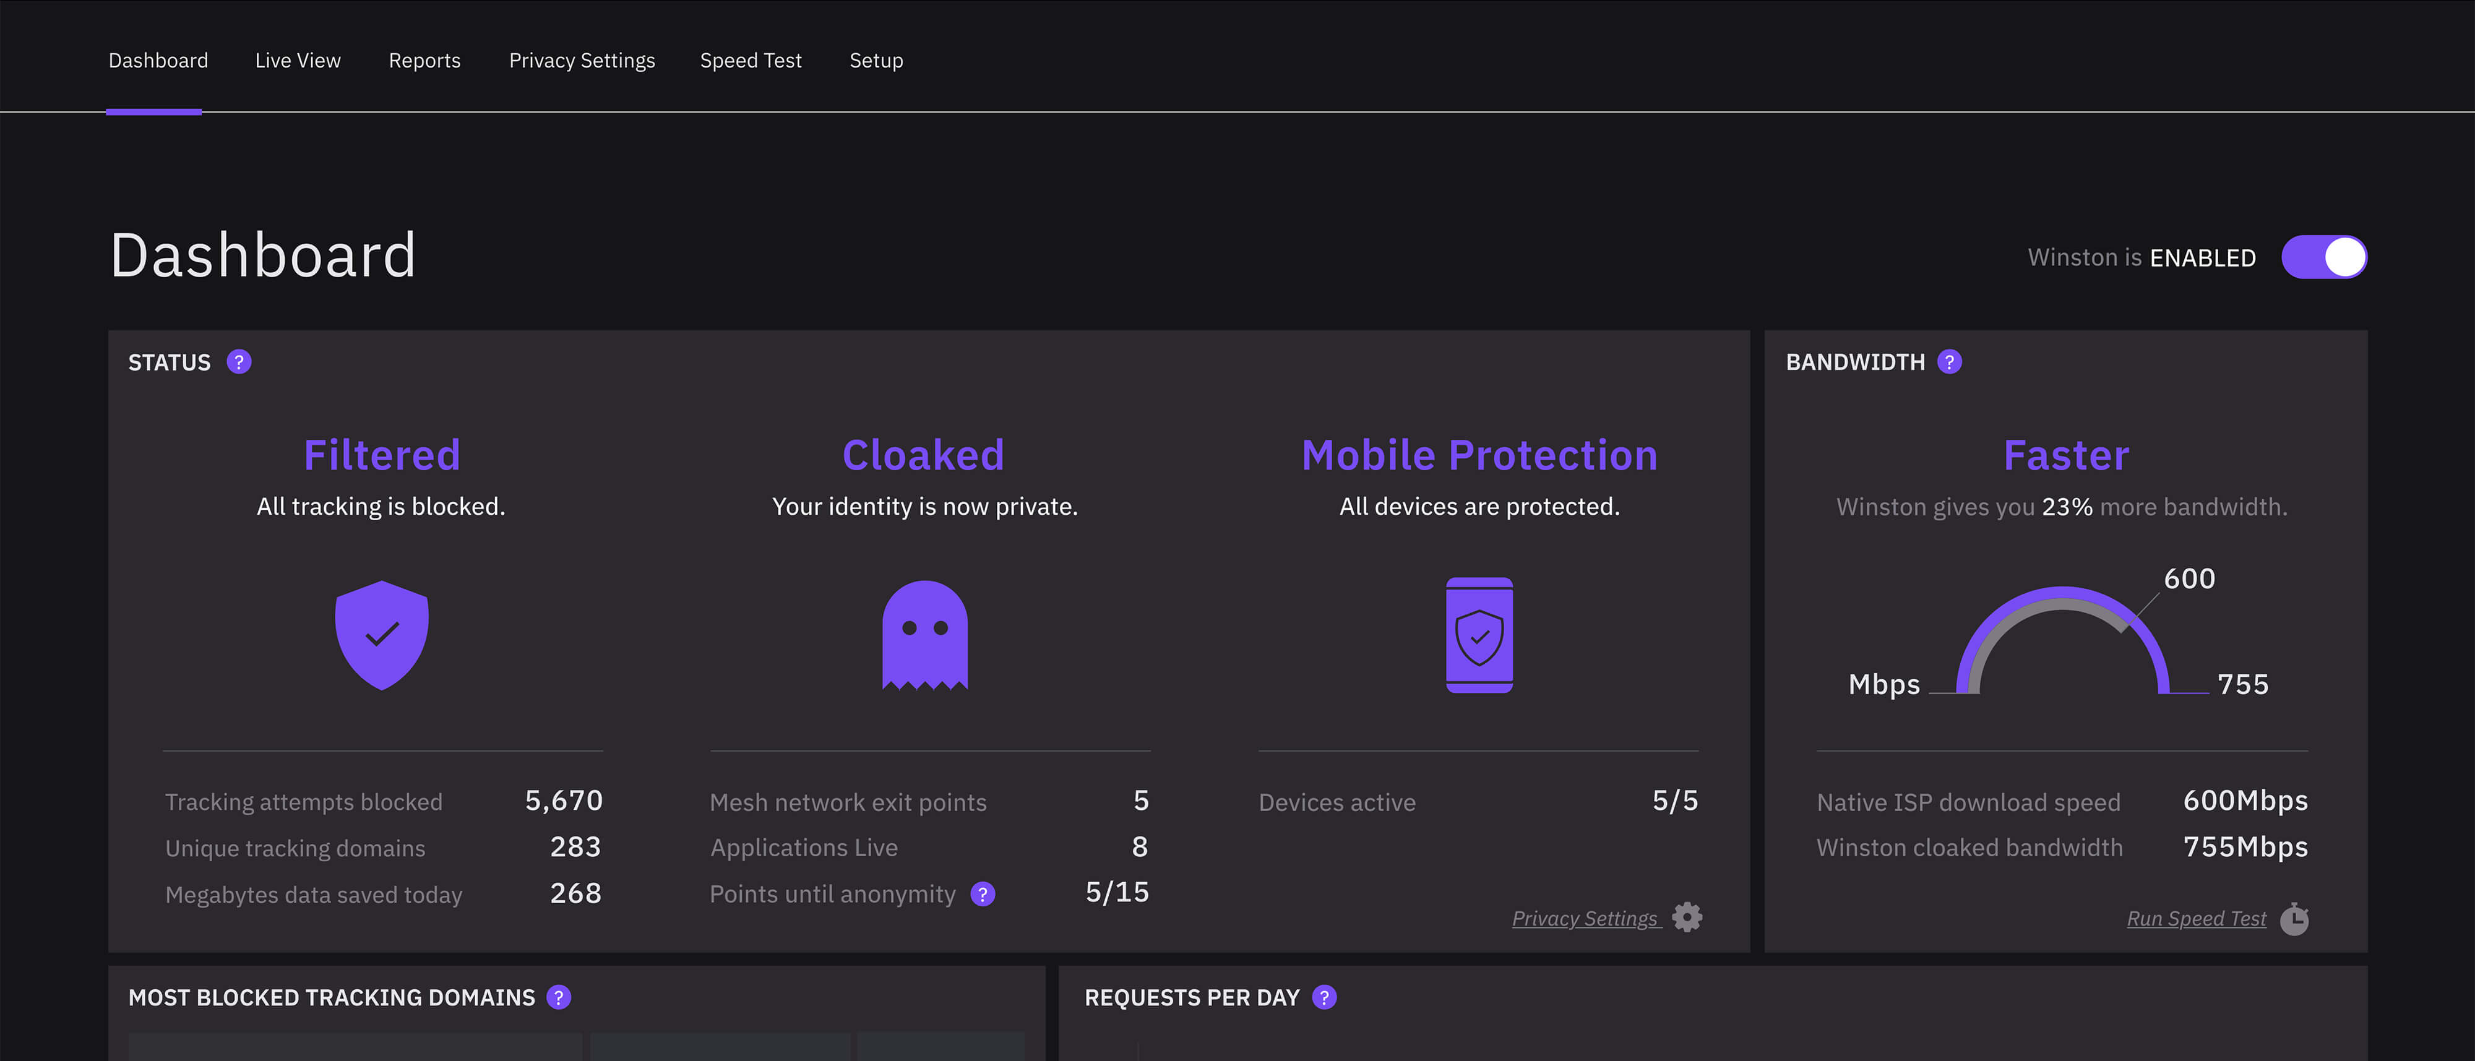The width and height of the screenshot is (2475, 1061).
Task: Click the Privacy Settings gear icon
Action: pyautogui.click(x=1687, y=917)
